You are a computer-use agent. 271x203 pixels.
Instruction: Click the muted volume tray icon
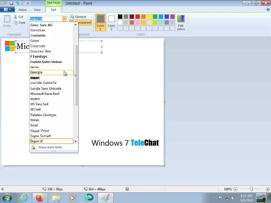click(233, 198)
